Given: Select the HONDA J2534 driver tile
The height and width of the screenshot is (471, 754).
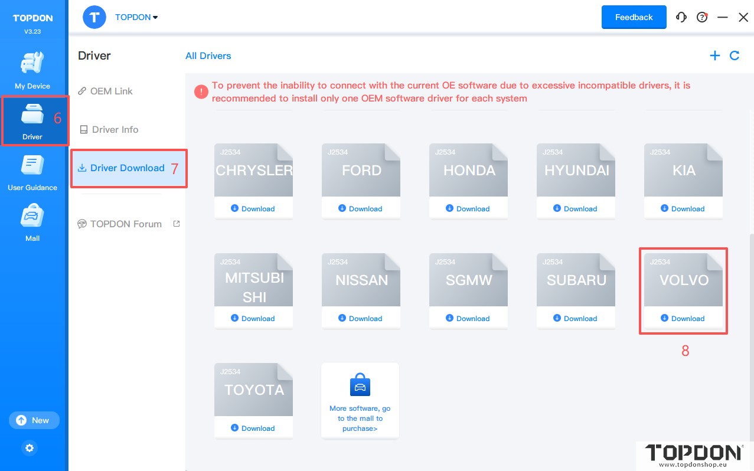Looking at the screenshot, I should point(469,170).
